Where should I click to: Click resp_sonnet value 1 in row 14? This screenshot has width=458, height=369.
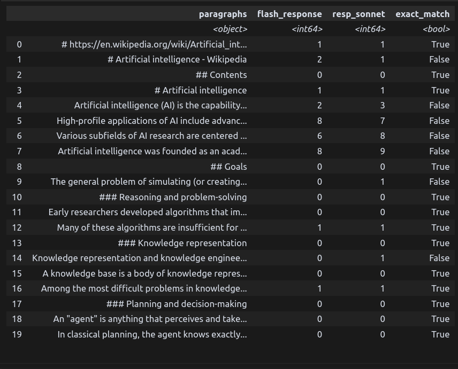[383, 258]
